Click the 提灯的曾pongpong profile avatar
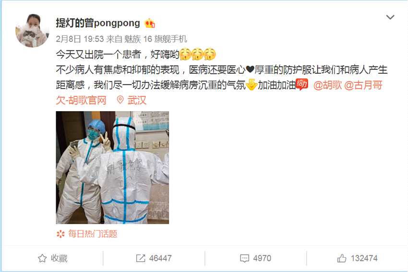The width and height of the screenshot is (408, 272). [32, 30]
